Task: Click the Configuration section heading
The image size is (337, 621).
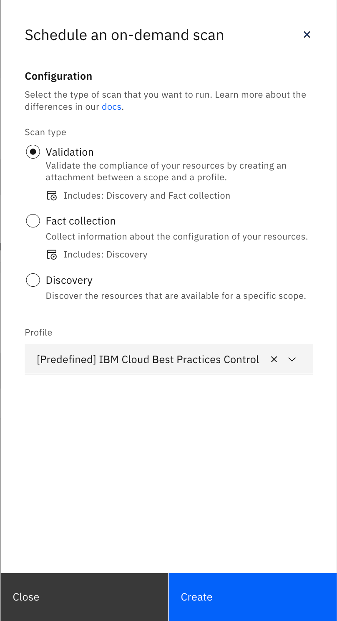Action: point(58,76)
